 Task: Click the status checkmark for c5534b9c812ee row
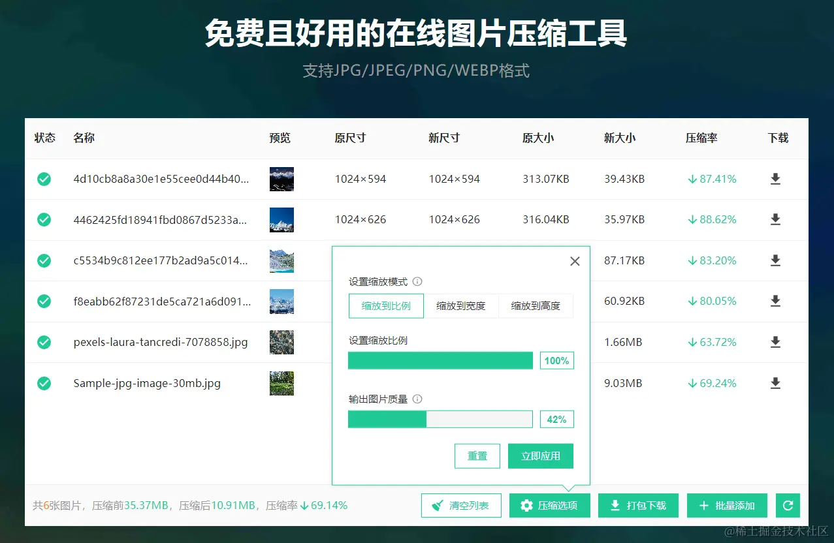tap(44, 260)
